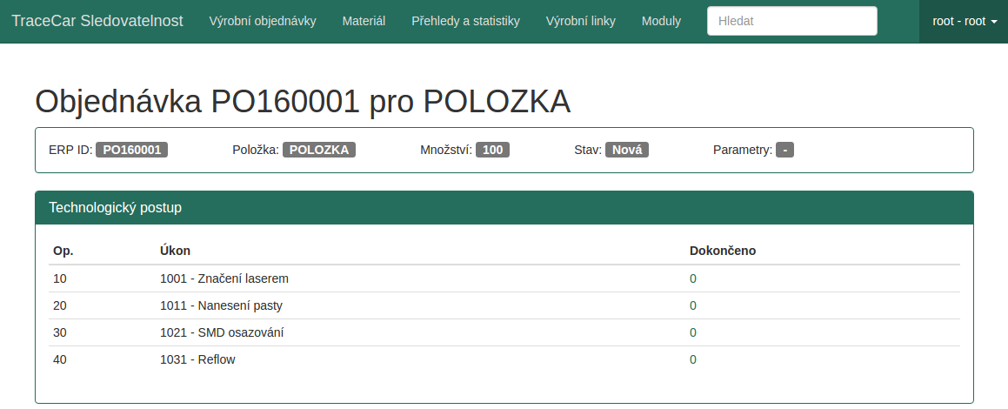Viewport: 1008px width, 409px height.
Task: Select the 1001 - Značení laserem row
Action: [x=504, y=278]
